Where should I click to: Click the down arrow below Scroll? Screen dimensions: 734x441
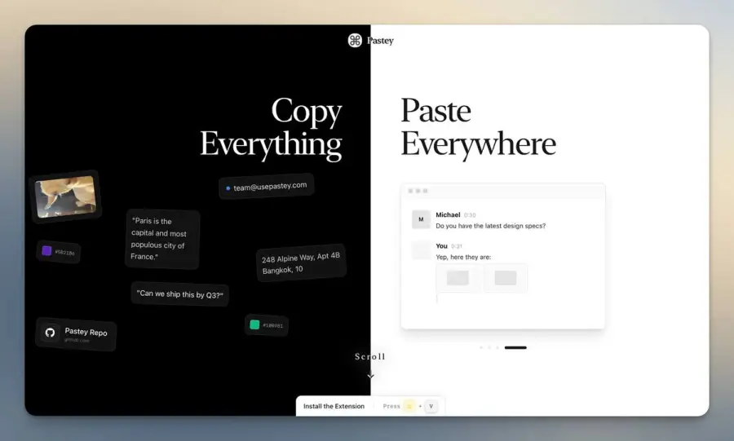pos(371,376)
